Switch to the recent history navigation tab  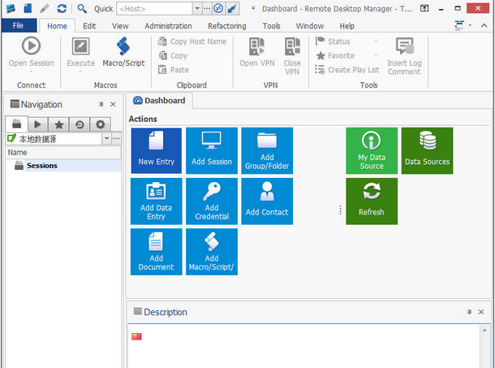[80, 124]
